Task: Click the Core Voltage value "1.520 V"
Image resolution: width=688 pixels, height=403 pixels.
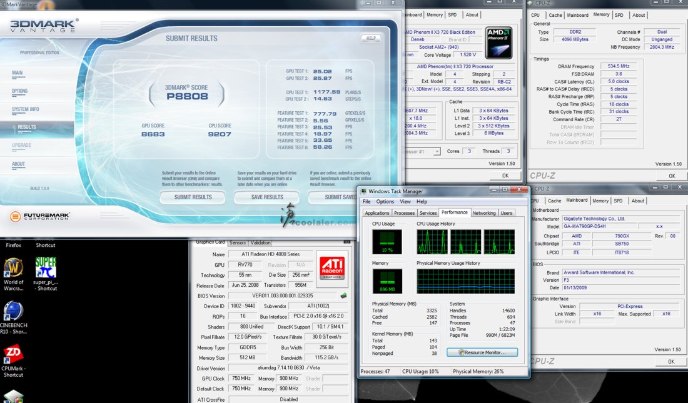Action: (x=468, y=55)
